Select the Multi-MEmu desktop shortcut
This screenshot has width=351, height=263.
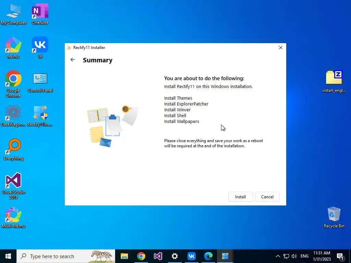point(13,217)
